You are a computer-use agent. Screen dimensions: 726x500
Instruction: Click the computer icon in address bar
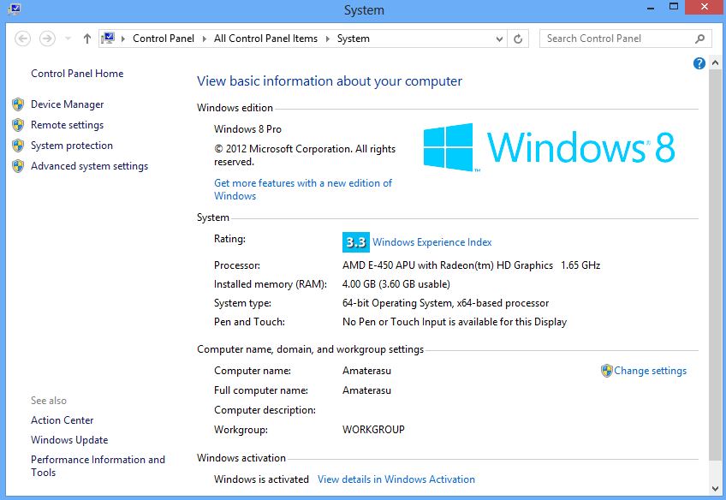pyautogui.click(x=108, y=38)
